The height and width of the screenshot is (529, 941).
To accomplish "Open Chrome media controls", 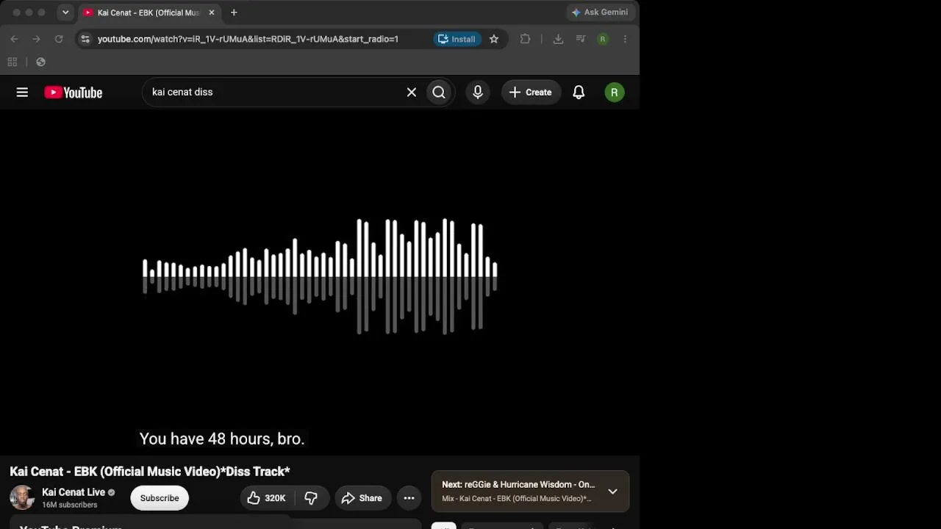I will (x=581, y=39).
